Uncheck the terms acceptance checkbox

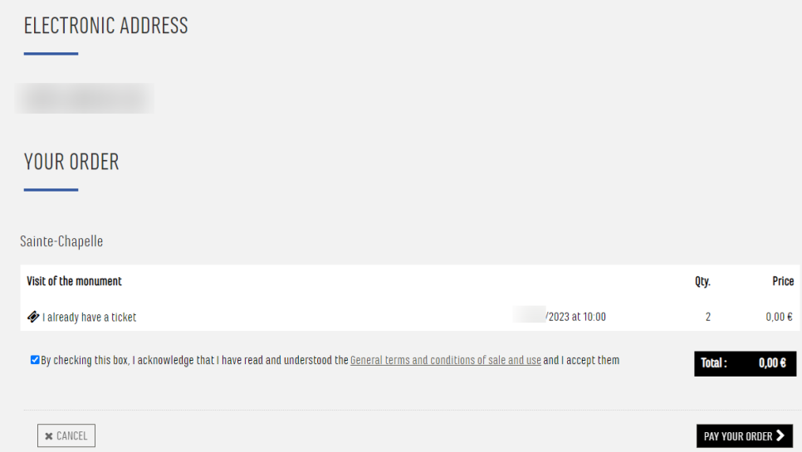[35, 360]
